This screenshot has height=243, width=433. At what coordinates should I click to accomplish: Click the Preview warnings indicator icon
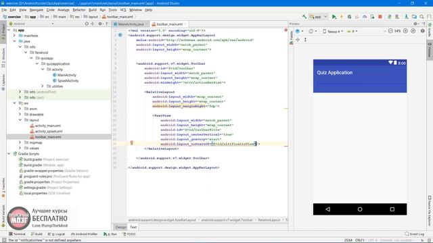(x=422, y=31)
